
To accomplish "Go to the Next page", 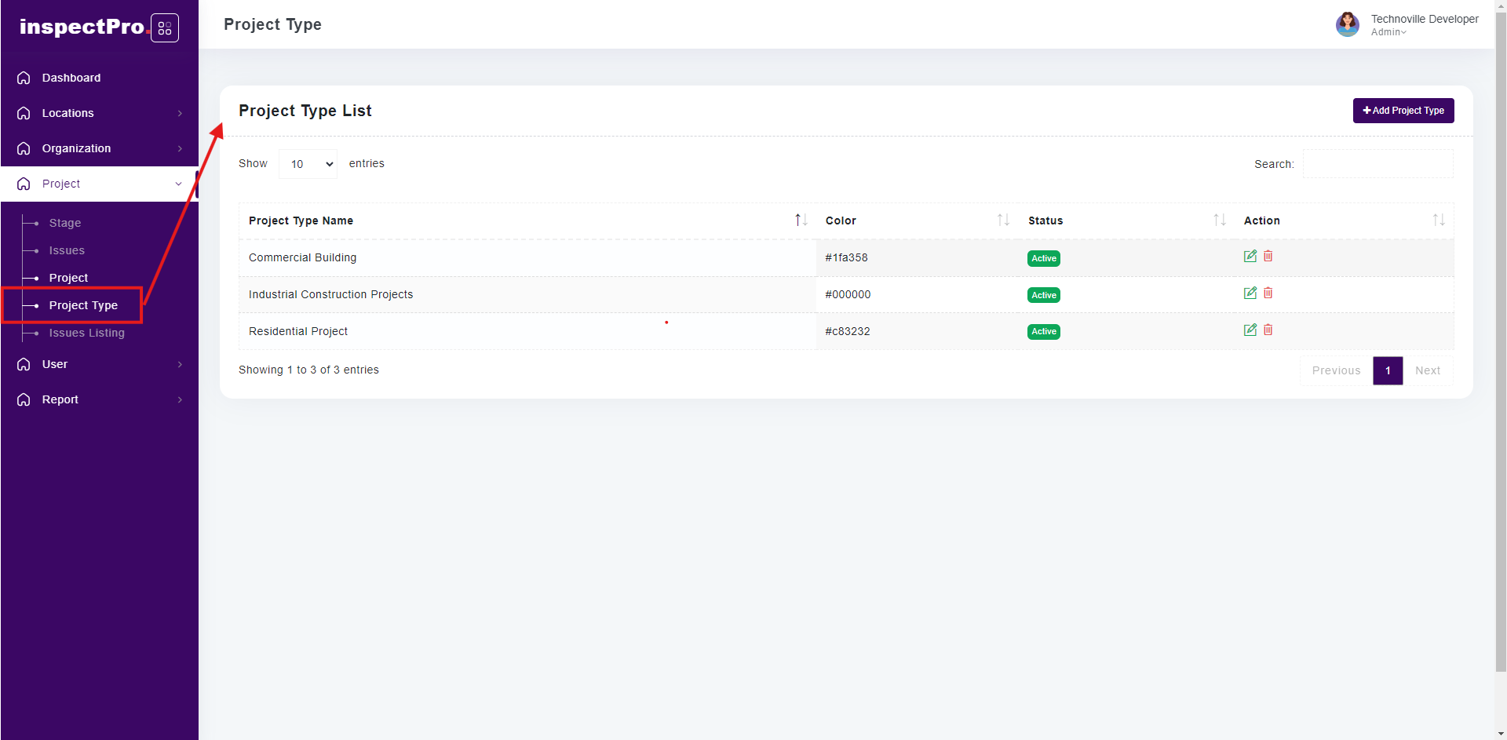I will [1427, 370].
